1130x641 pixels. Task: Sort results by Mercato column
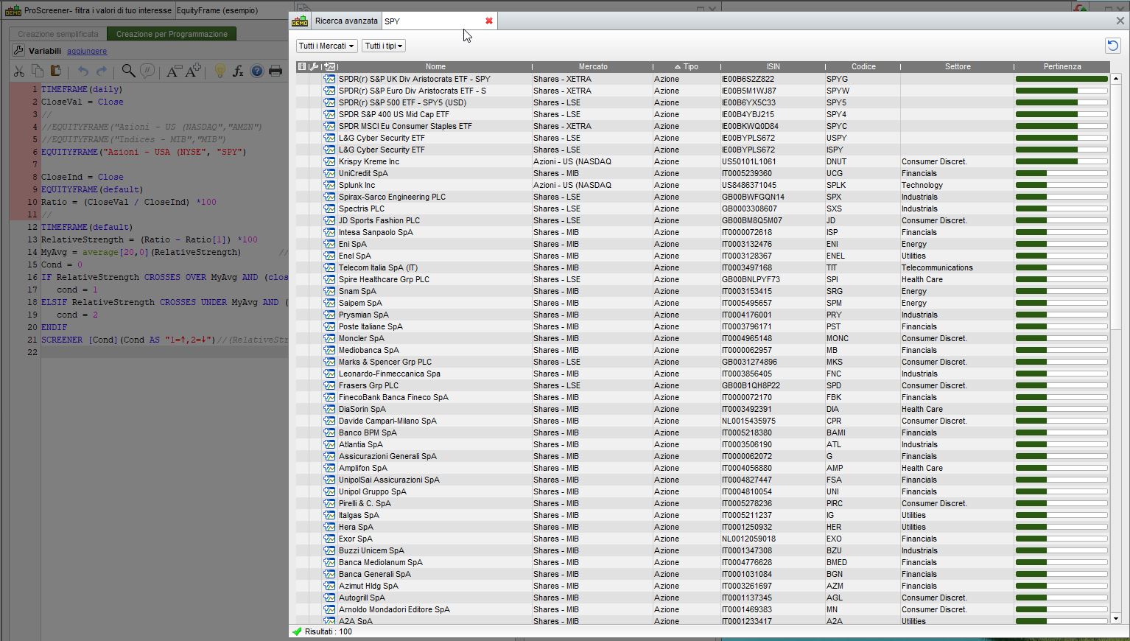pos(593,66)
